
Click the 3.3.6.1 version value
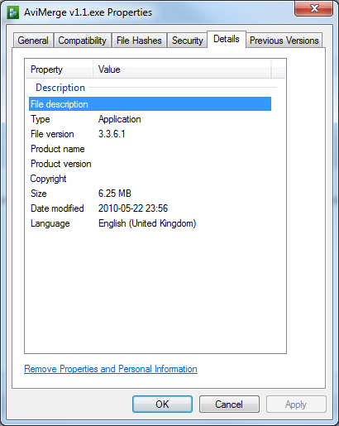112,134
